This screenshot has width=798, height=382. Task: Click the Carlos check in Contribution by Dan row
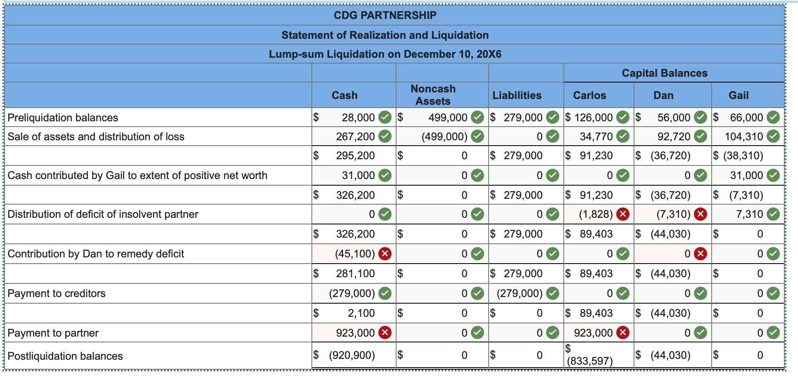click(x=623, y=254)
